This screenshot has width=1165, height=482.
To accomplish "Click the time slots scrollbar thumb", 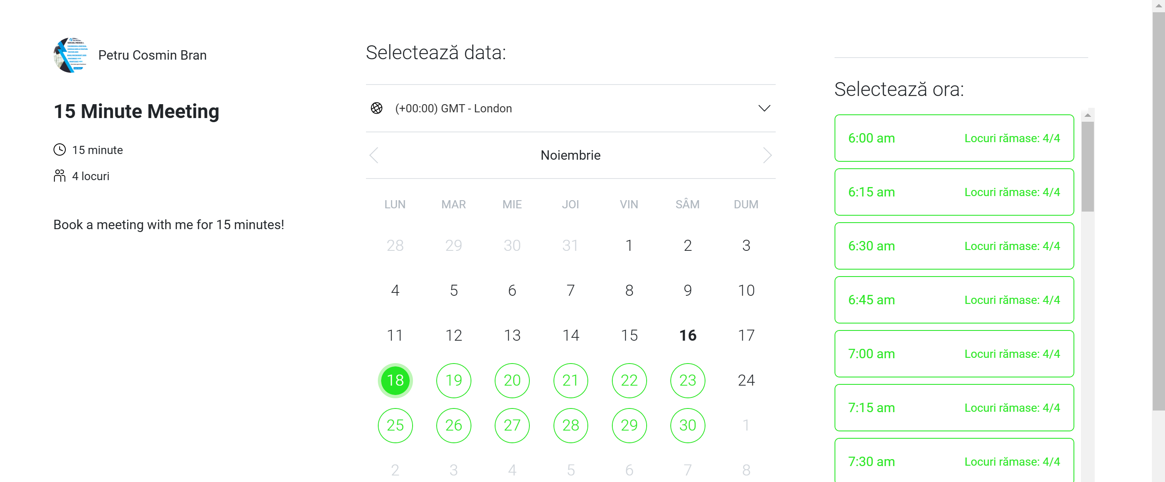I will (1087, 166).
